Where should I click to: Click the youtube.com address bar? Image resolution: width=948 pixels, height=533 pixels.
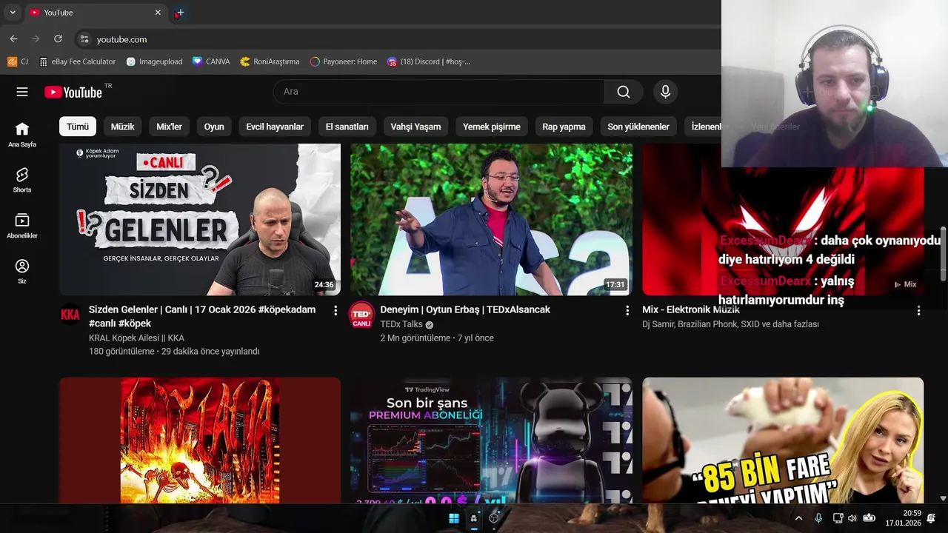[x=400, y=39]
